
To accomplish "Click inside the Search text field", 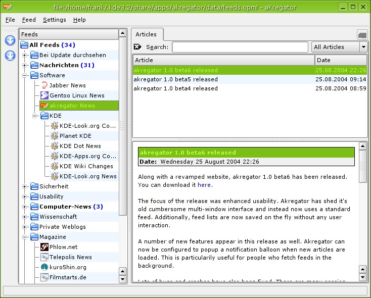I will (x=240, y=47).
